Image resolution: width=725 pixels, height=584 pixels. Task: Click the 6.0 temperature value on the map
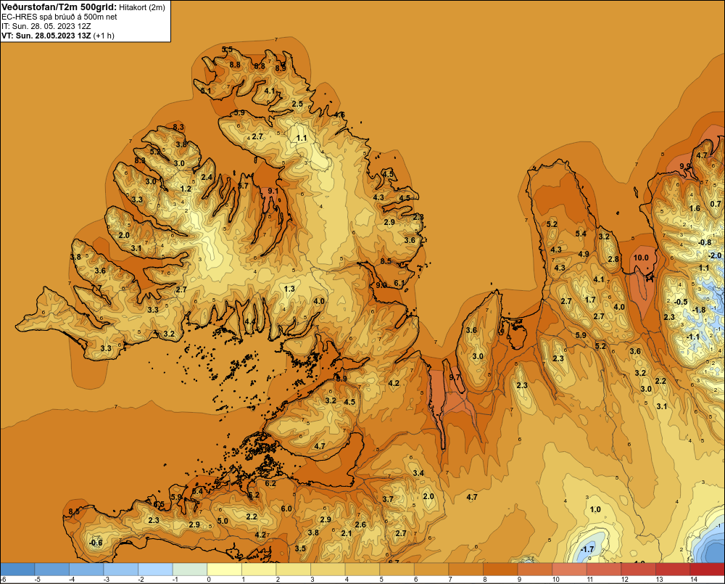[x=286, y=509]
